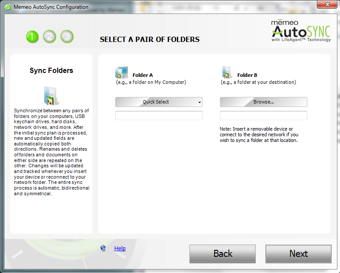This screenshot has width=340, height=273.
Task: Click '(e.g., a folder at your destination)' text
Action: coord(258,82)
